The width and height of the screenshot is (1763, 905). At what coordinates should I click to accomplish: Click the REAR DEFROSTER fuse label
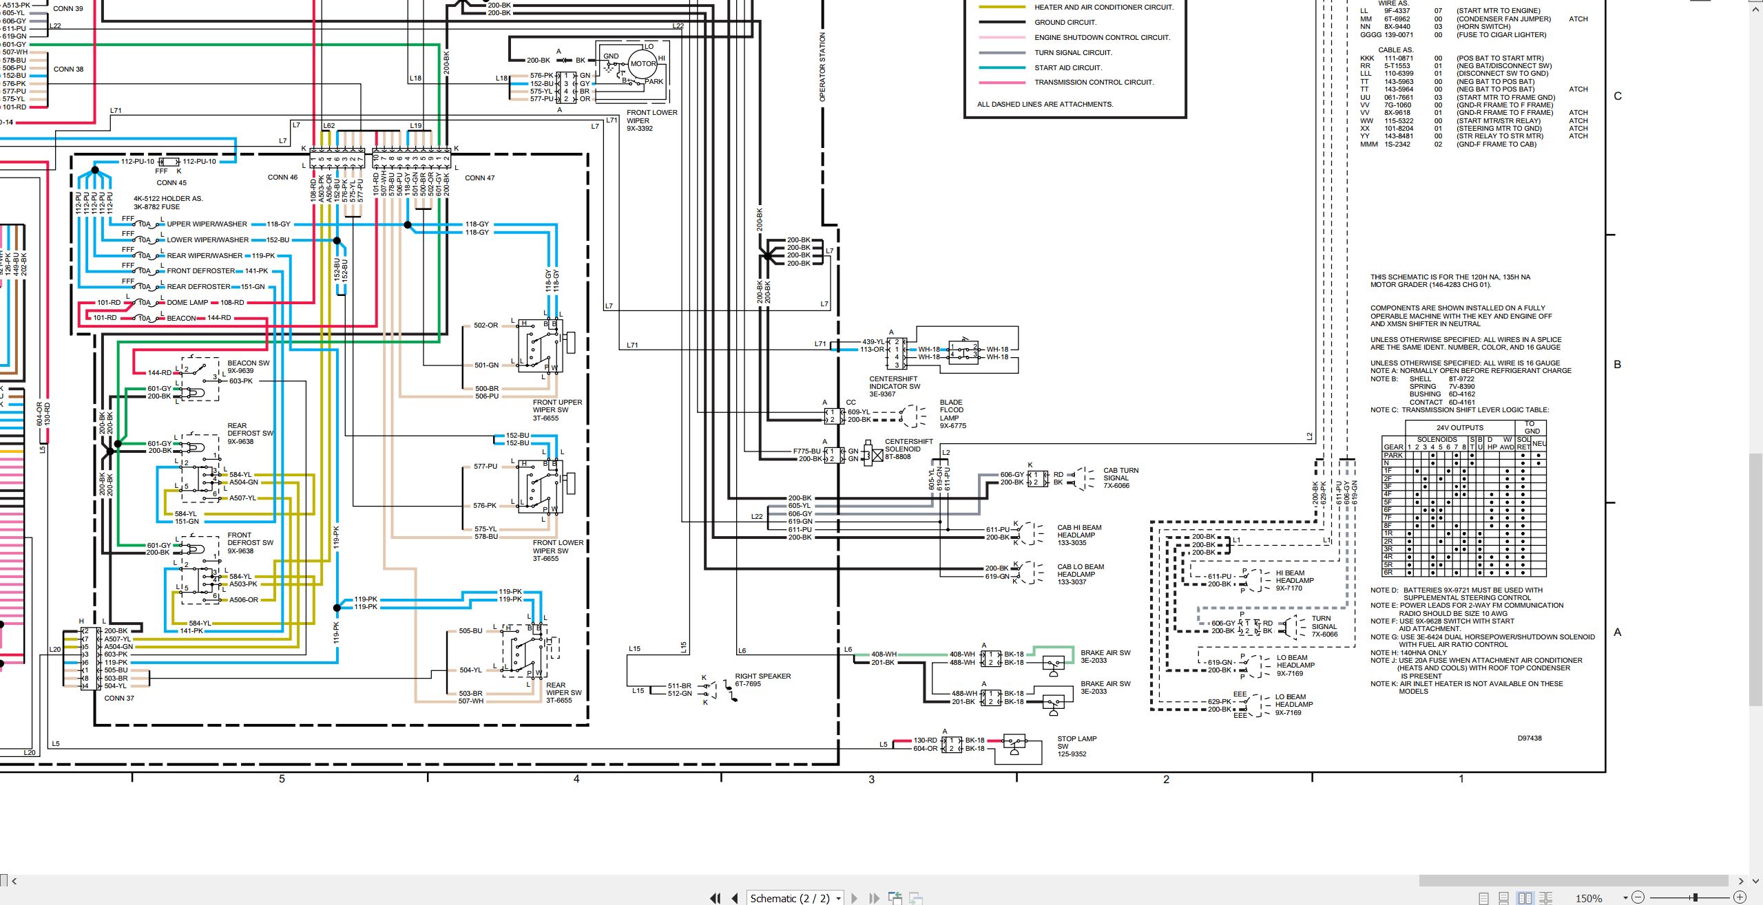pyautogui.click(x=198, y=287)
